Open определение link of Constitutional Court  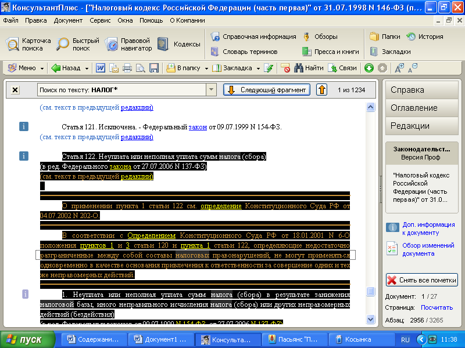[221, 206]
